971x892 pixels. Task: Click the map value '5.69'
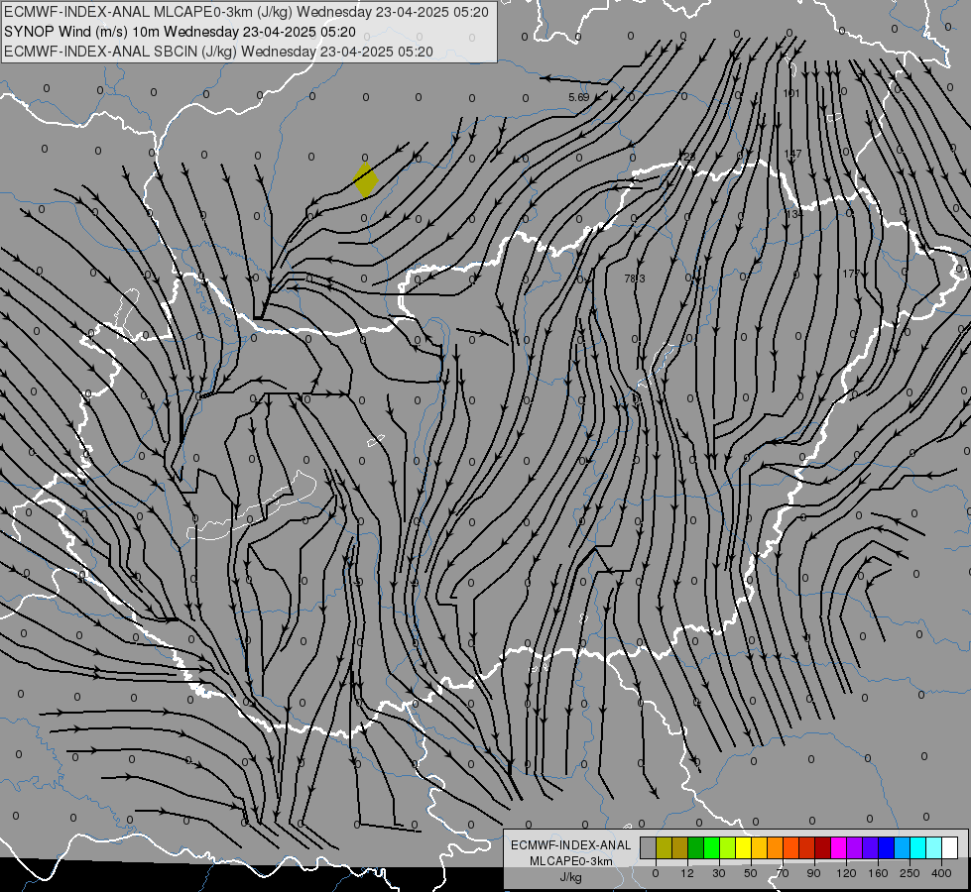coord(578,97)
